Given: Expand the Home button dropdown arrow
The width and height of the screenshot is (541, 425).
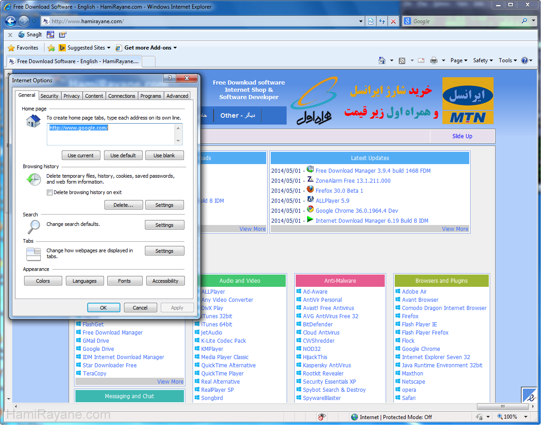Looking at the screenshot, I should click(392, 61).
